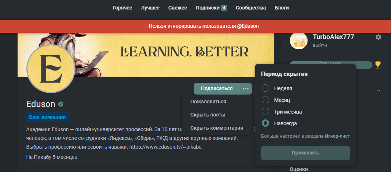Open the Eduson round profile logo
This screenshot has width=391, height=172.
point(51,69)
